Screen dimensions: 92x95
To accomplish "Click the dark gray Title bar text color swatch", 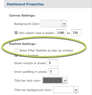I will (53, 80).
